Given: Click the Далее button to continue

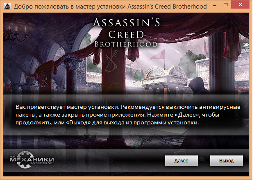Looking at the screenshot, I should 181,161.
